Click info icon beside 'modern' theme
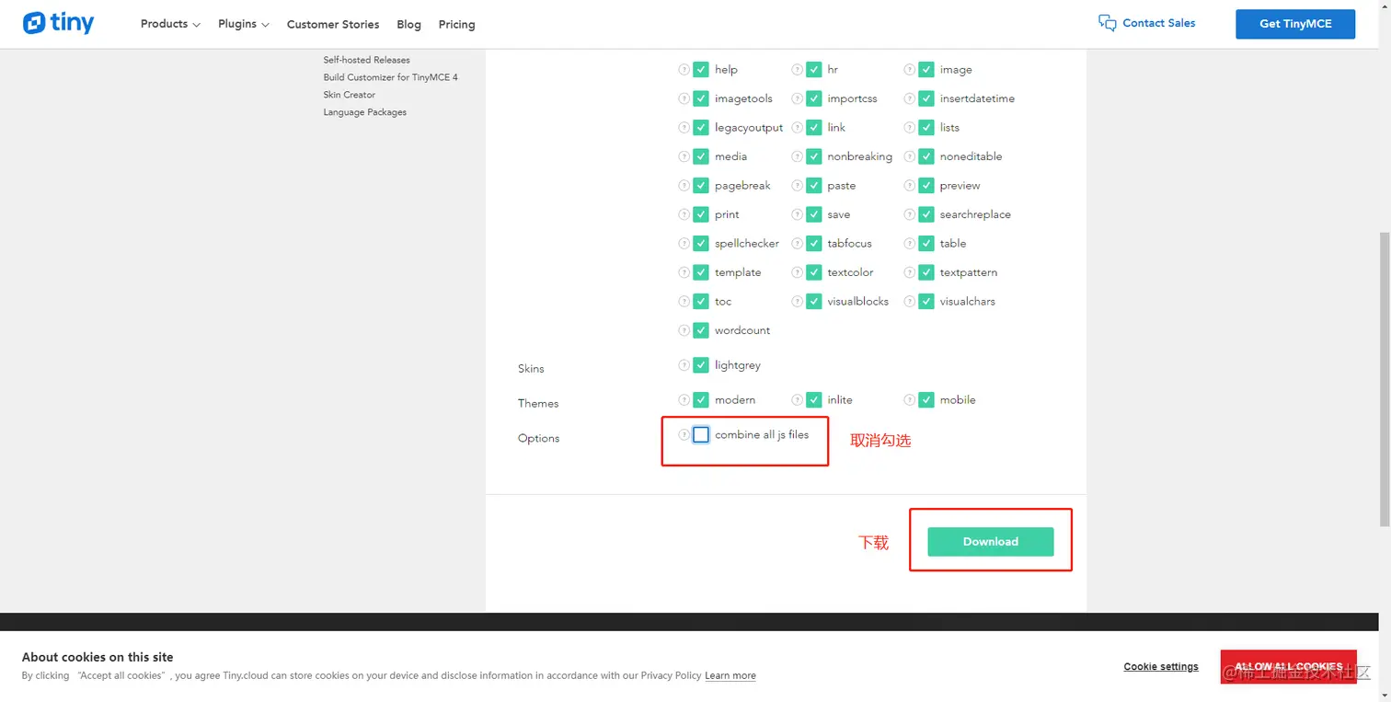The height and width of the screenshot is (702, 1391). pos(684,399)
